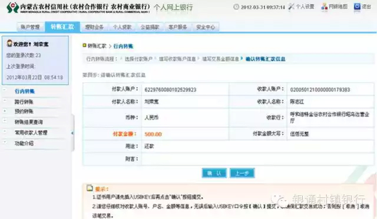
Task: Click the purpose value 还款
Action: pyautogui.click(x=149, y=146)
